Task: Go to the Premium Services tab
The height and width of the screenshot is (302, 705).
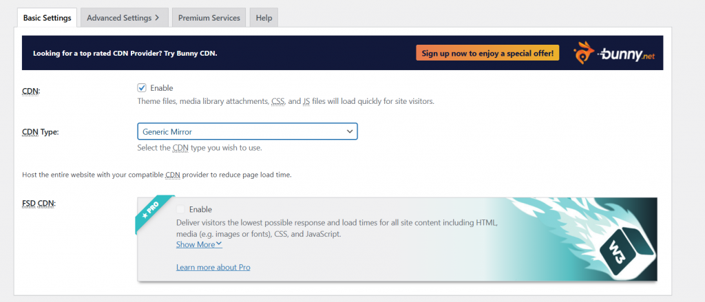Action: [x=209, y=18]
